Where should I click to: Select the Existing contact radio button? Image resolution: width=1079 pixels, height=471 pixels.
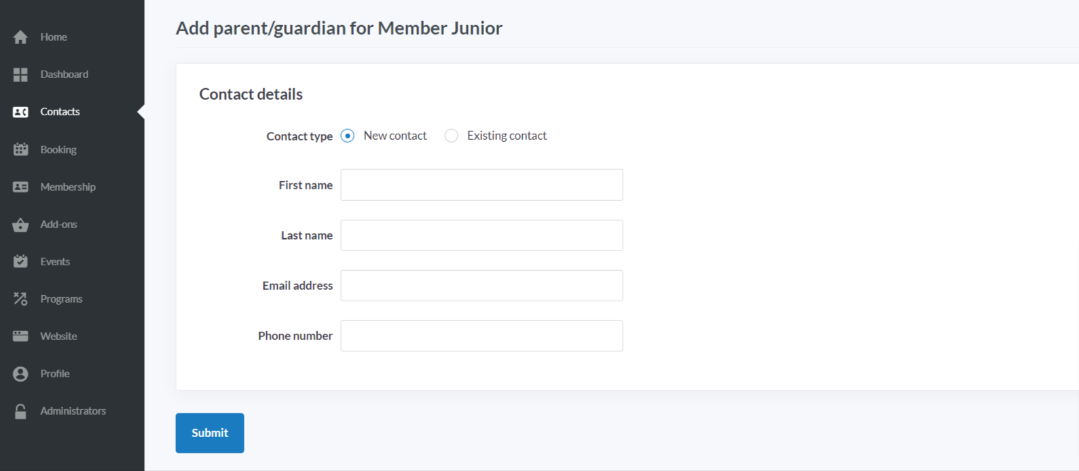[x=451, y=136]
